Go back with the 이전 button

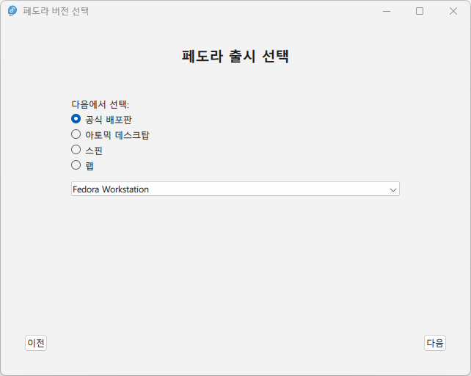click(36, 343)
